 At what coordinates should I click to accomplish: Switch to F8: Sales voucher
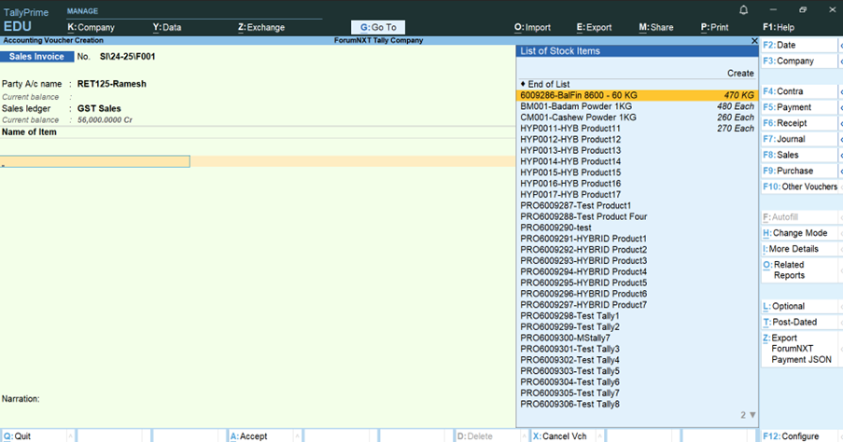799,155
